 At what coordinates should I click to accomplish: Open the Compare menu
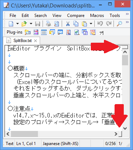coord(76,16)
